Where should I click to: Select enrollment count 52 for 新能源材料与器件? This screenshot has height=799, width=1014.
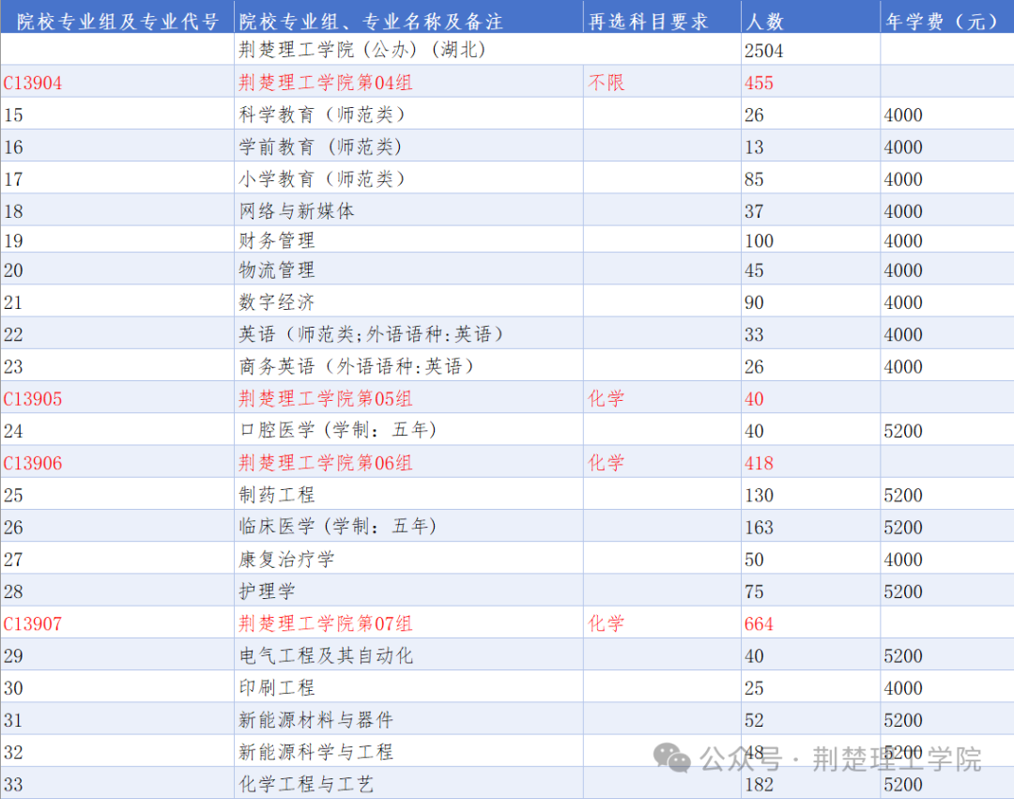(x=754, y=720)
